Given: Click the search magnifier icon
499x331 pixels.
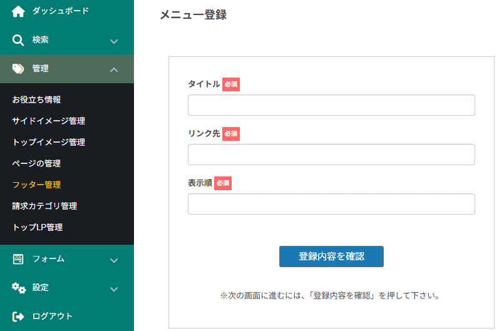Looking at the screenshot, I should pyautogui.click(x=18, y=40).
